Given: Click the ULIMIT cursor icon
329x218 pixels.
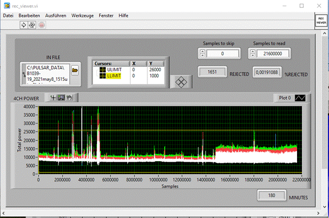Looking at the screenshot, I should click(103, 70).
